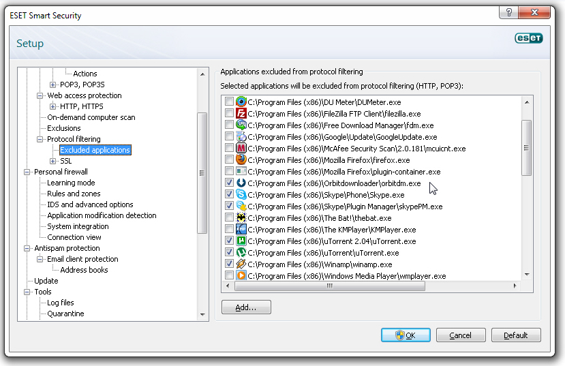Collapse the Personal firewall node
565x366 pixels.
click(x=27, y=172)
